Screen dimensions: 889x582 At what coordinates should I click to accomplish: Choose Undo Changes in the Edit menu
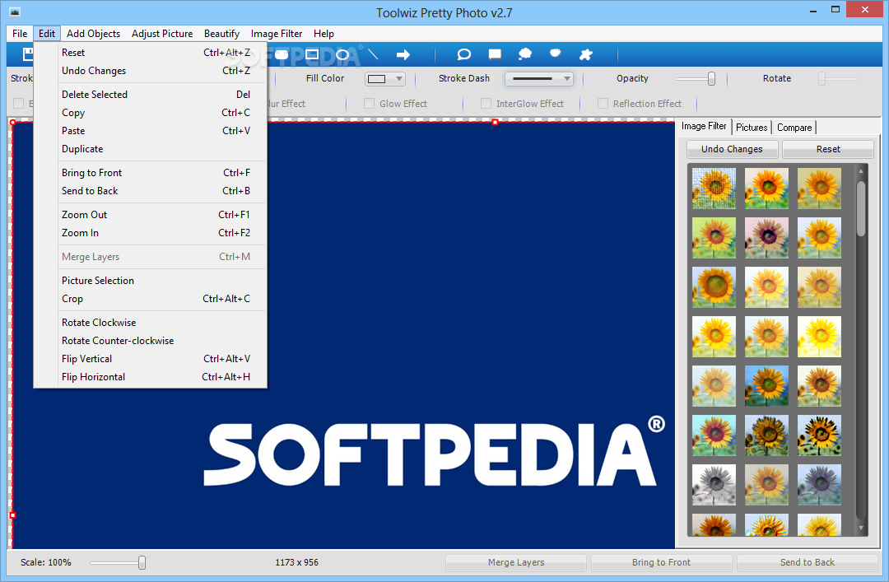pos(151,70)
